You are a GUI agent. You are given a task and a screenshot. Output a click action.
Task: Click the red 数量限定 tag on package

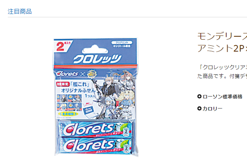63,84
